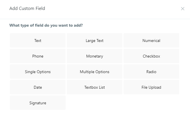Select the Textbox List field type
Screen dimensions: 190x121
point(95,87)
